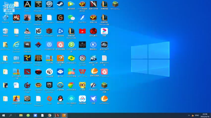Open the Steam desktop shortcut
Screen dimensions: 211x118
click(60, 5)
